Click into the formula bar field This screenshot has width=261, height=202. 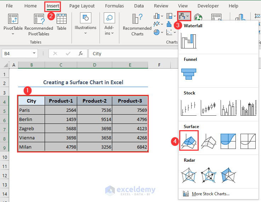(133, 53)
